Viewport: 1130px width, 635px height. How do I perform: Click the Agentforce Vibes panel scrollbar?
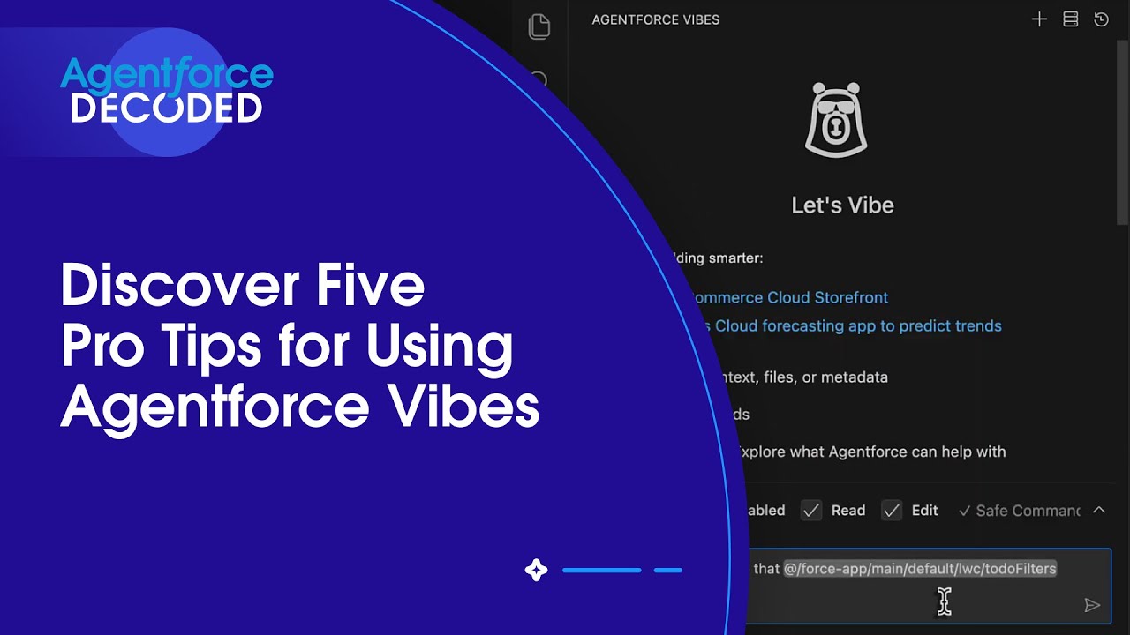click(1123, 132)
